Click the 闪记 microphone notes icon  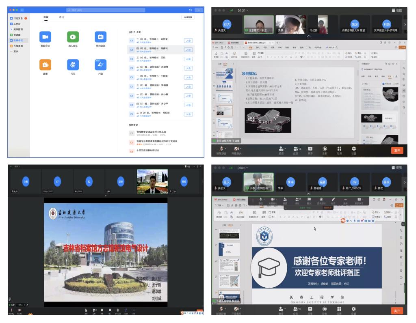click(x=73, y=65)
